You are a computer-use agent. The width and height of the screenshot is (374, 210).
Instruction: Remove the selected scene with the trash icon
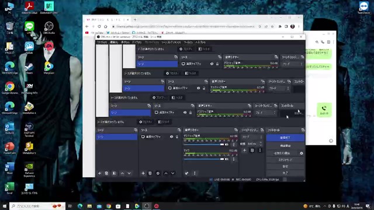(106, 173)
